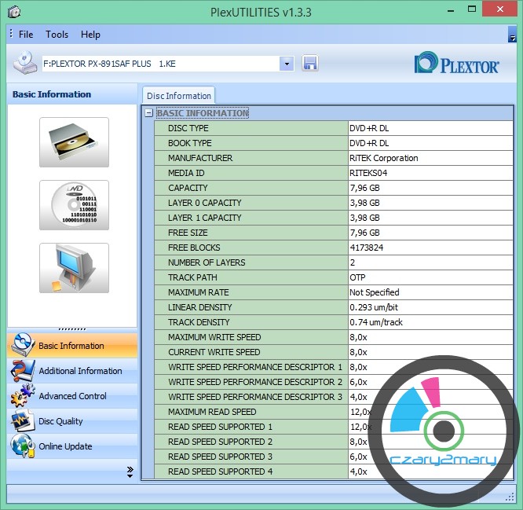523x510 pixels.
Task: Open the toolbar options arrow beside menu bar
Action: [x=512, y=35]
